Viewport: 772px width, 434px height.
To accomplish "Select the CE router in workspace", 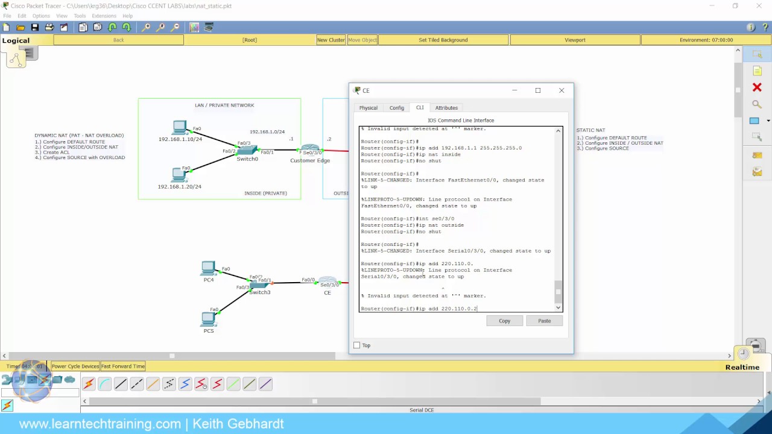I will tap(327, 281).
